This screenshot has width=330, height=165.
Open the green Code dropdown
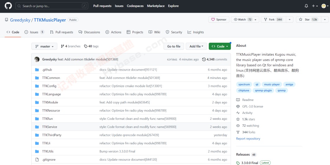click(220, 46)
